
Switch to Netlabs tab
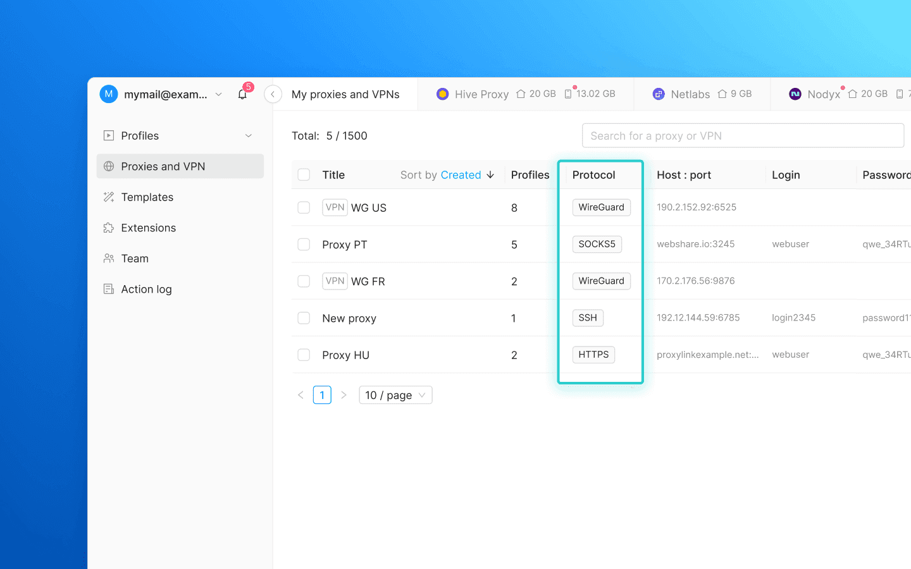pyautogui.click(x=702, y=94)
